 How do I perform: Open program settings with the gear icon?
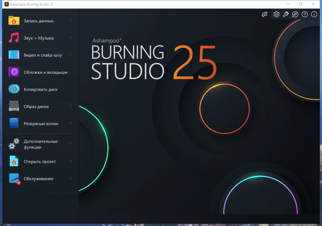(276, 14)
